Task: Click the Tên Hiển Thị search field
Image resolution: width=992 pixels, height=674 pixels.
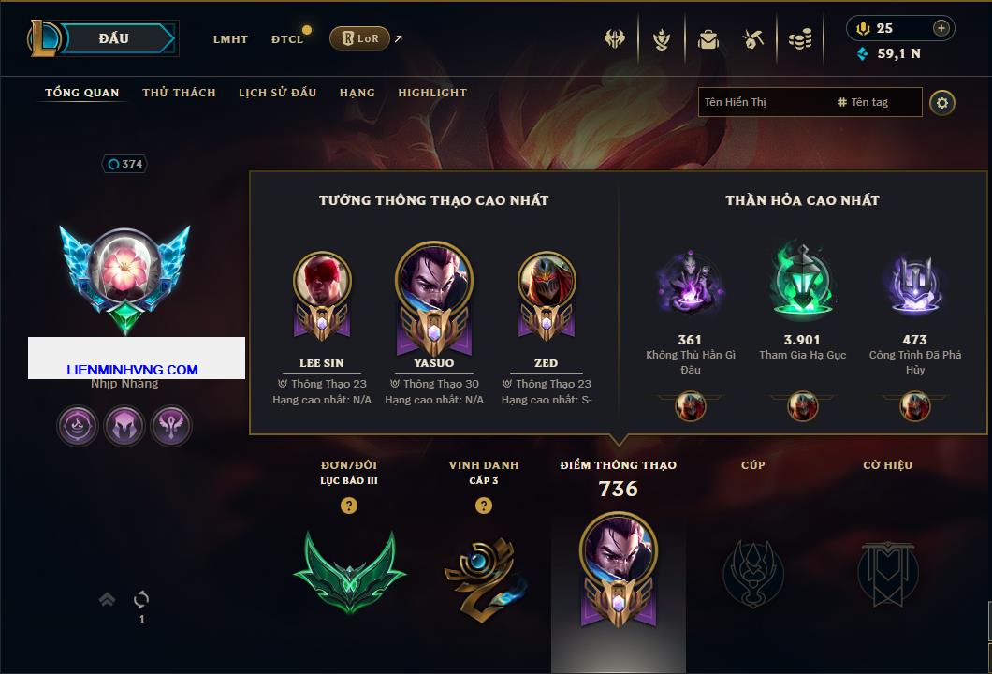Action: coord(766,102)
